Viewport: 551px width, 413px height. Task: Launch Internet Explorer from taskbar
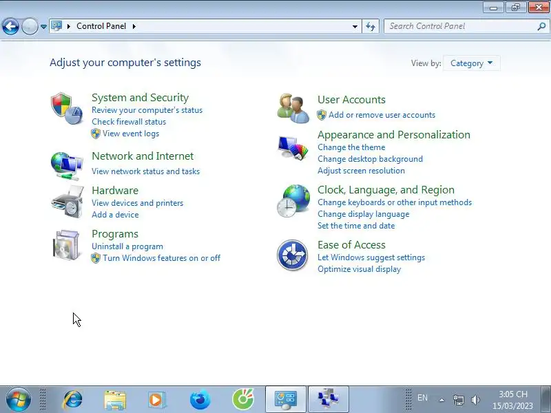pyautogui.click(x=72, y=399)
